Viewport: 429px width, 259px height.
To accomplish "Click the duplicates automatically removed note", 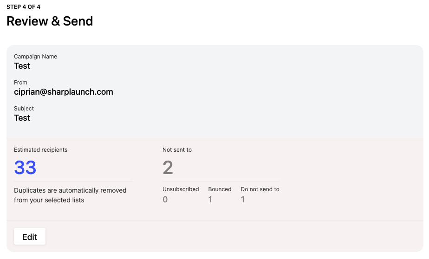I will [70, 195].
